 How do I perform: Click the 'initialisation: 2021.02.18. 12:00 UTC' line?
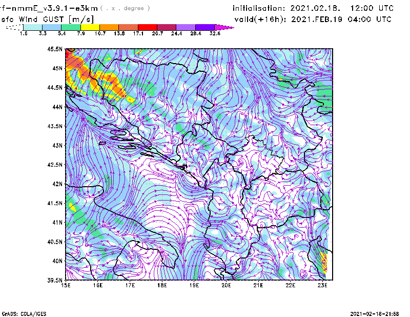[313, 8]
